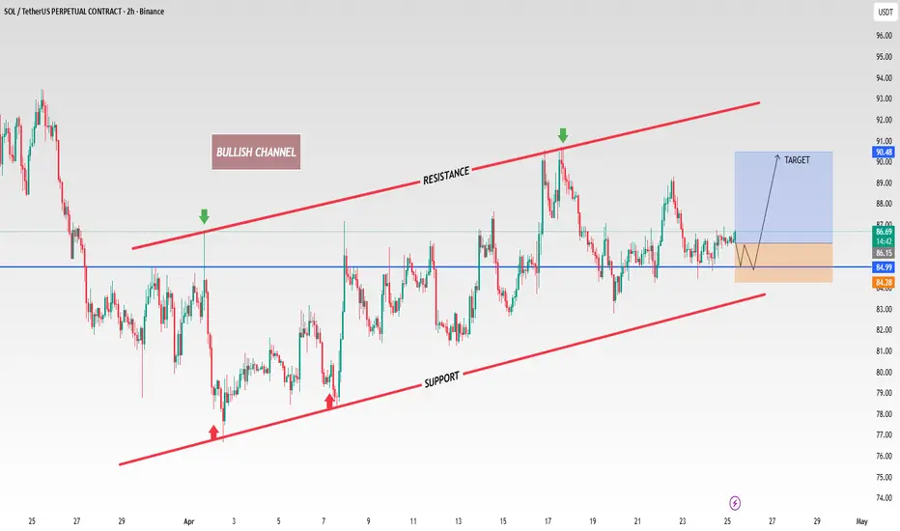Click the 21 date label on time axis
The height and width of the screenshot is (531, 900).
637,521
